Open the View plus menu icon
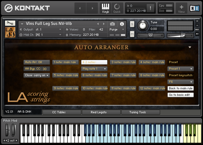The width and height of the screenshot is (203, 145). pyautogui.click(x=181, y=8)
